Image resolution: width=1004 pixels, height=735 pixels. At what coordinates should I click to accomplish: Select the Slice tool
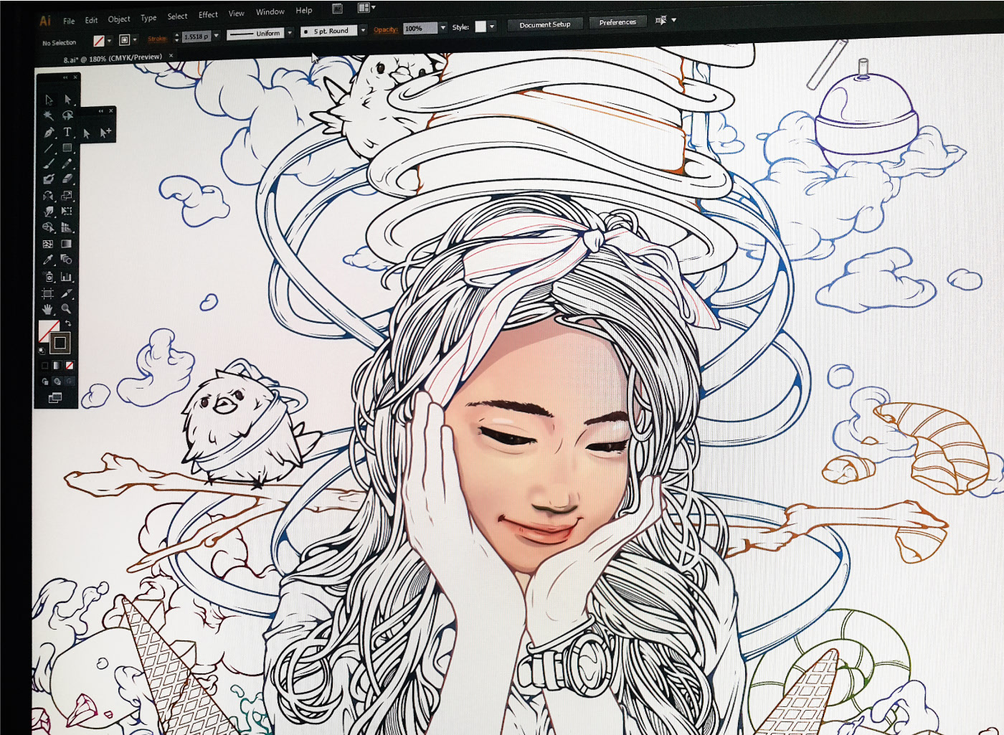pyautogui.click(x=67, y=293)
